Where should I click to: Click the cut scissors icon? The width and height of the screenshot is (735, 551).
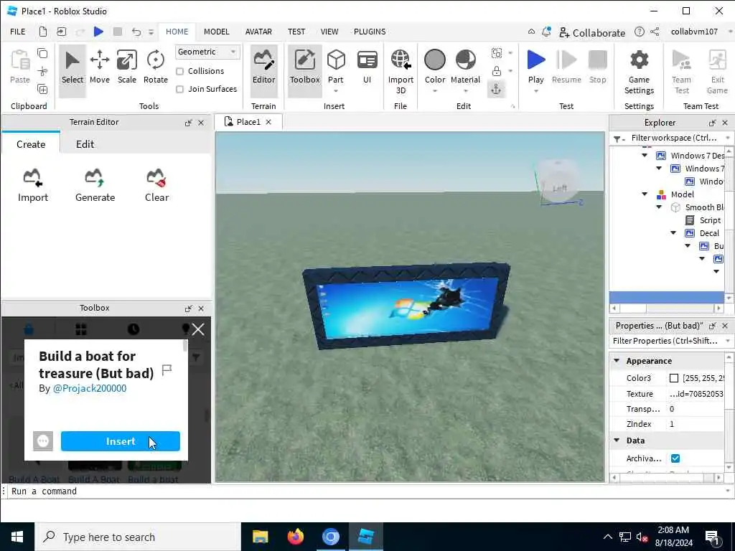42,71
